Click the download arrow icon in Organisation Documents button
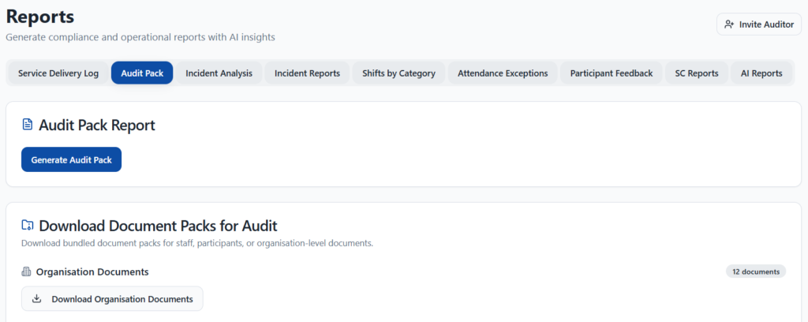Screen dimensions: 808x322 point(36,299)
